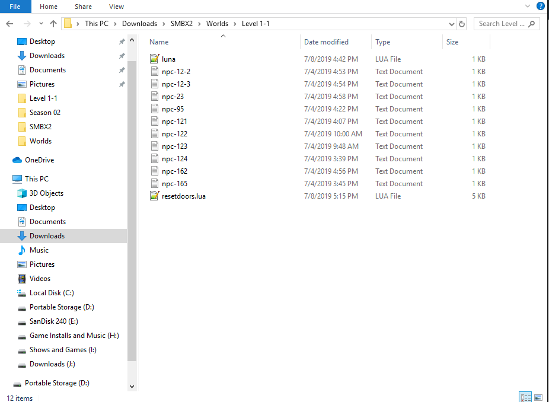Select the npc-162 file name
The width and height of the screenshot is (549, 402).
pos(174,171)
